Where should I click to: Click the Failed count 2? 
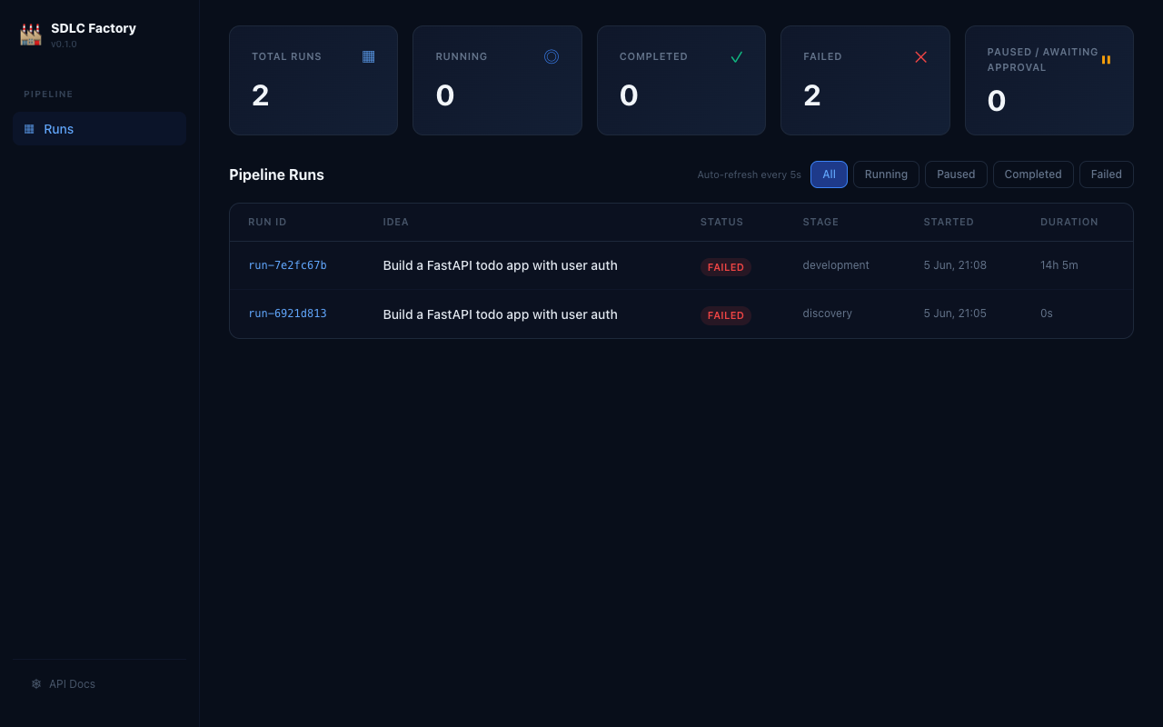click(x=812, y=95)
